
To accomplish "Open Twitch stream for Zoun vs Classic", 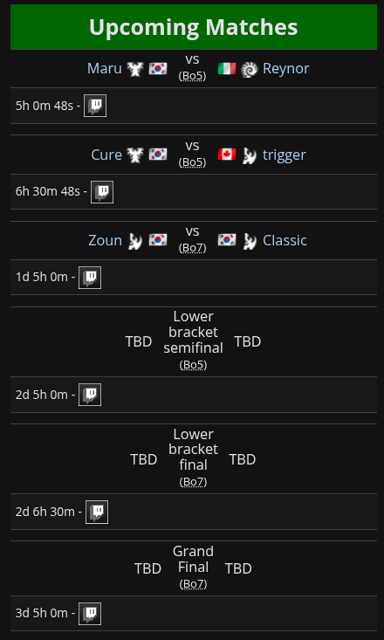I will pos(90,278).
